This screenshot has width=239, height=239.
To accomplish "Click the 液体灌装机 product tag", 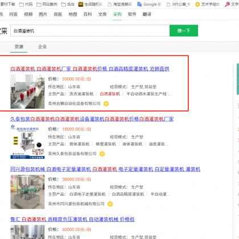I will click(x=132, y=144).
